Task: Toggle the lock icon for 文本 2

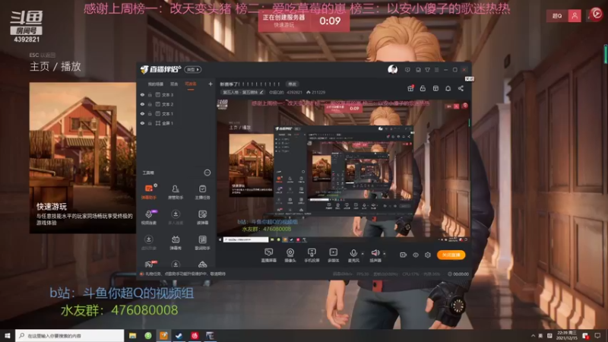Action: click(150, 104)
